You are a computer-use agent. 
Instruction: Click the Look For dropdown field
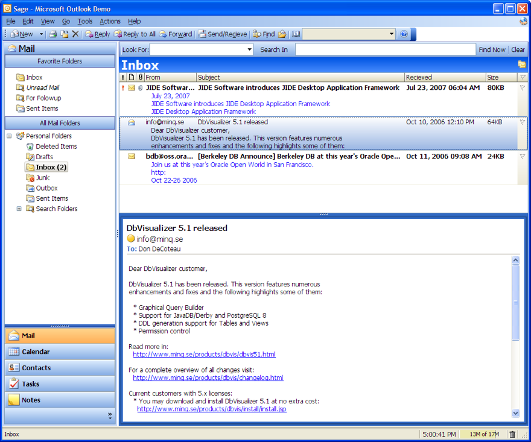(202, 50)
